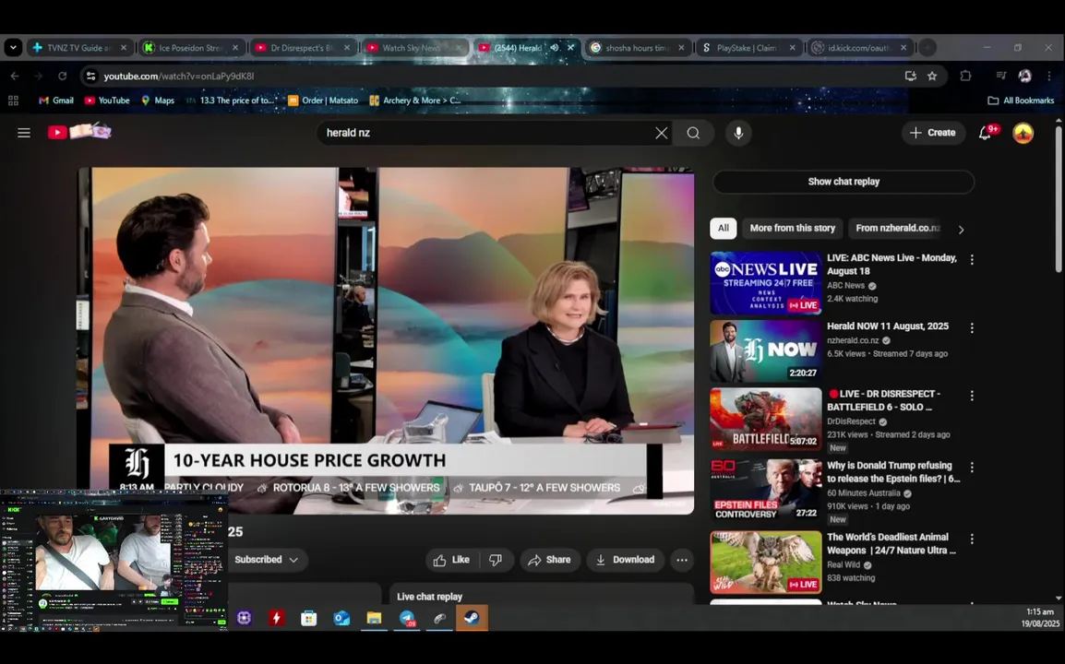Open options for Dr Disrespect Battlefield video
This screenshot has height=664, width=1065.
click(x=972, y=395)
